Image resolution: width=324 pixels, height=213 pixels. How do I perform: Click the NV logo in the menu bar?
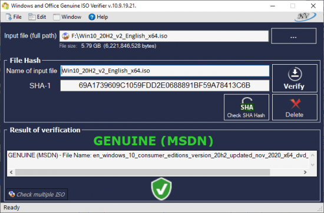tap(305, 16)
